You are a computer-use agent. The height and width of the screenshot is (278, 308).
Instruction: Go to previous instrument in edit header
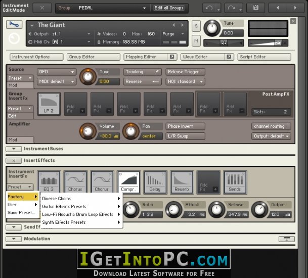[x=278, y=8]
